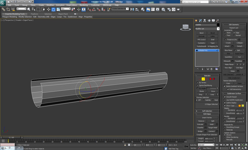This screenshot has width=248, height=150.
Task: Open the Utilities hammer panel tab
Action: (x=218, y=20)
